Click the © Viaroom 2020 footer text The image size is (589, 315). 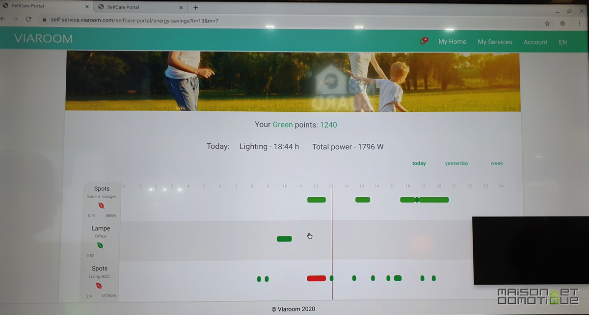click(294, 309)
